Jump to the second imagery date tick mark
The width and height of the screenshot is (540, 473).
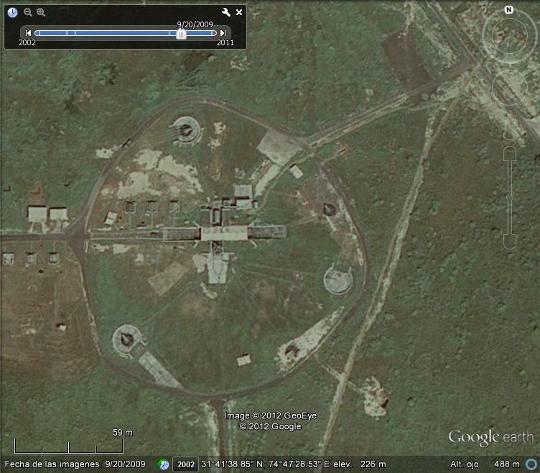[67, 33]
